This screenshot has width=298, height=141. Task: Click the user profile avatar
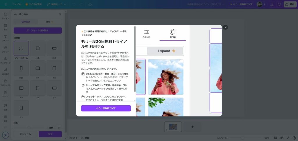pos(259,4)
